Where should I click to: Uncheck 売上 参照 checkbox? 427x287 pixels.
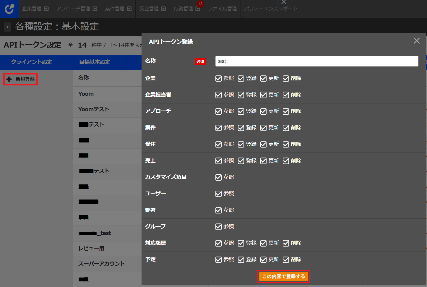pos(218,161)
